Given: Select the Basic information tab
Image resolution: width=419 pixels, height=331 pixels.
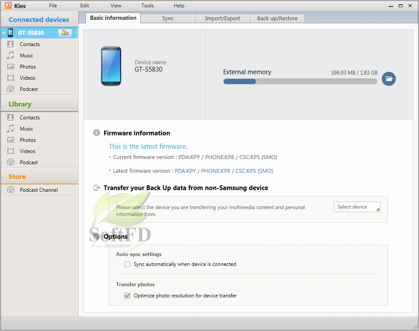Looking at the screenshot, I should click(113, 18).
